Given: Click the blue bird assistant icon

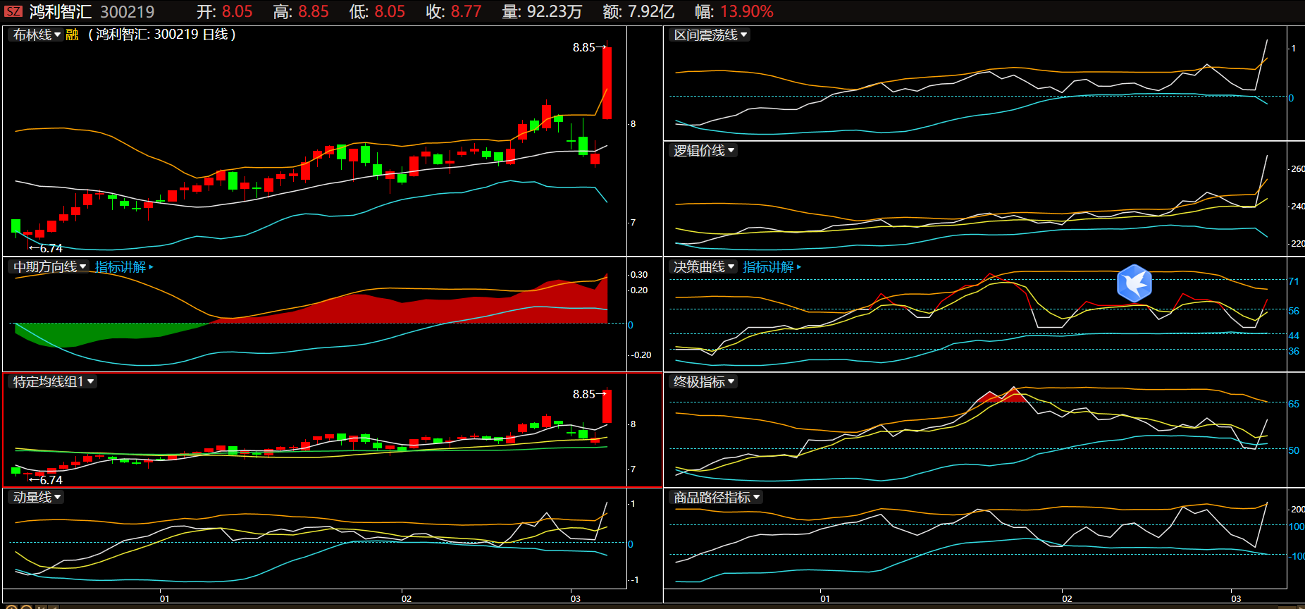Looking at the screenshot, I should (1134, 283).
